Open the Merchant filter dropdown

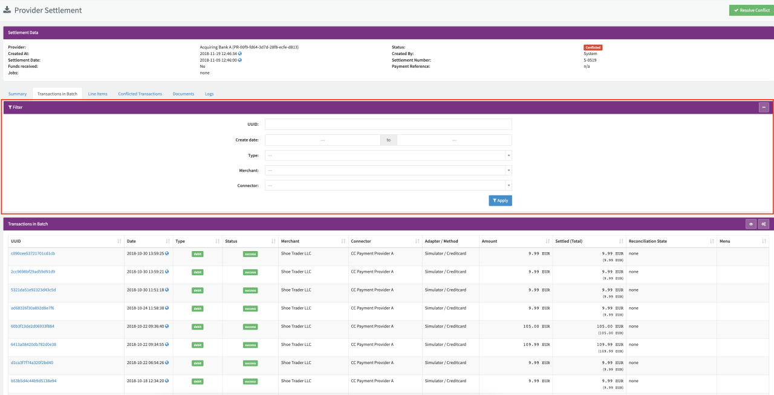pos(388,171)
